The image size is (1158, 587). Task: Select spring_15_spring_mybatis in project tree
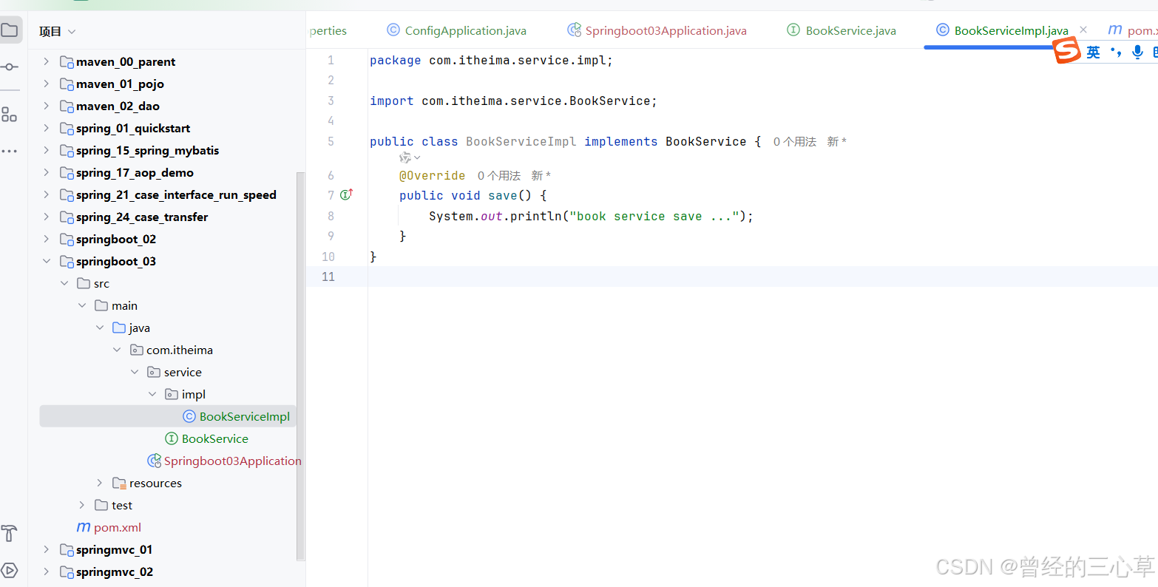147,150
